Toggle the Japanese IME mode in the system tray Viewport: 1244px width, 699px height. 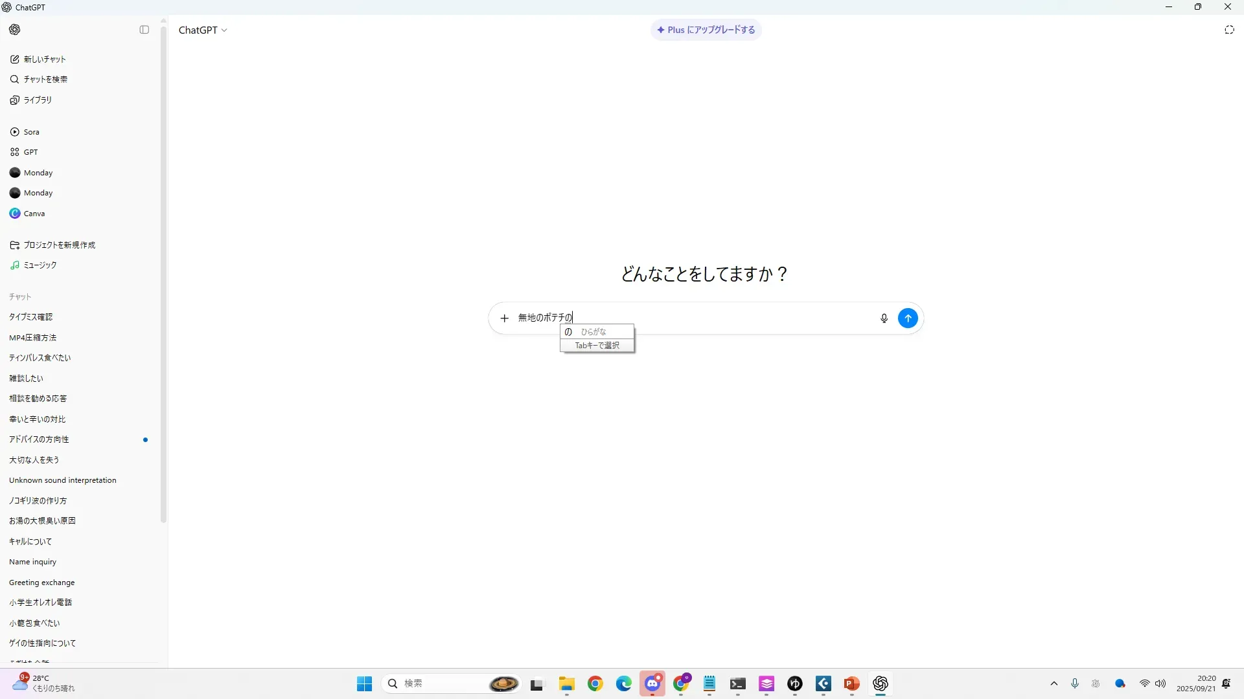pos(1096,683)
